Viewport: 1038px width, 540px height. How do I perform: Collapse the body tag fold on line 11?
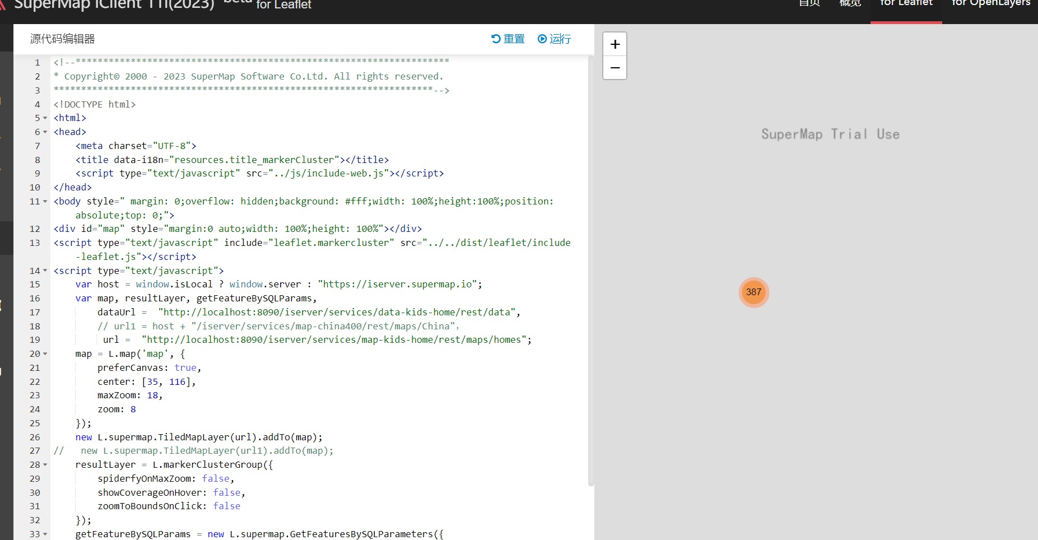pos(45,202)
